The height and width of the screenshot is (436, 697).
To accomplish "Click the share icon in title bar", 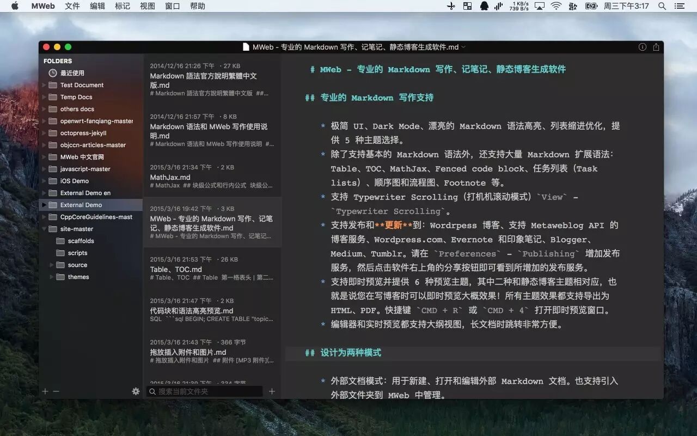I will coord(656,47).
